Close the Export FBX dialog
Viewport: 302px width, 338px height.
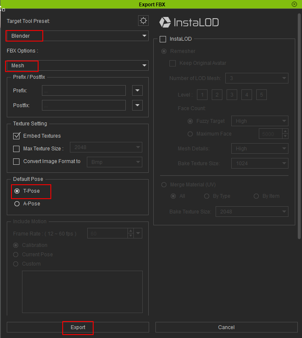294,4
